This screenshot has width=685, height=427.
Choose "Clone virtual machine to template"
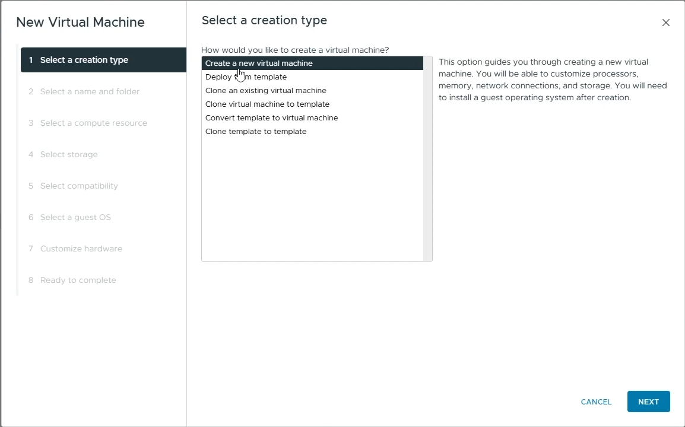(x=267, y=104)
